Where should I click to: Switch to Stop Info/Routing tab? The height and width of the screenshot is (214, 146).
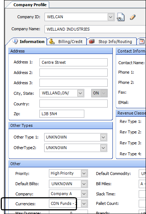coord(112,42)
